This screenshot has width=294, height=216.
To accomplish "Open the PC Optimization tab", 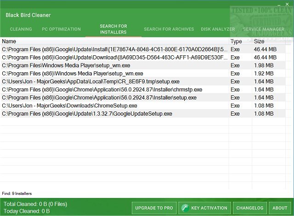I will pyautogui.click(x=61, y=29).
